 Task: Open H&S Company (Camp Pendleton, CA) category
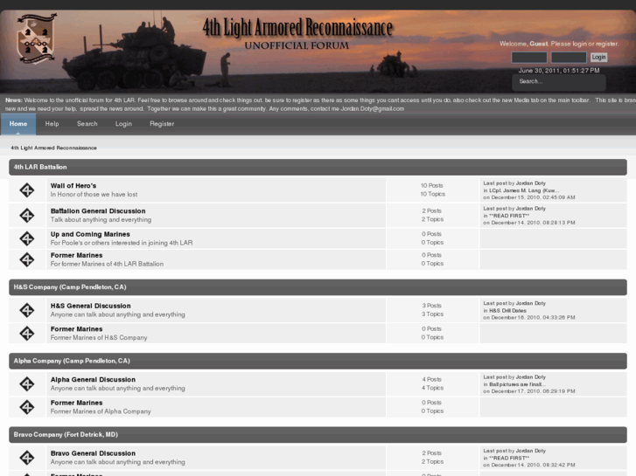point(70,286)
